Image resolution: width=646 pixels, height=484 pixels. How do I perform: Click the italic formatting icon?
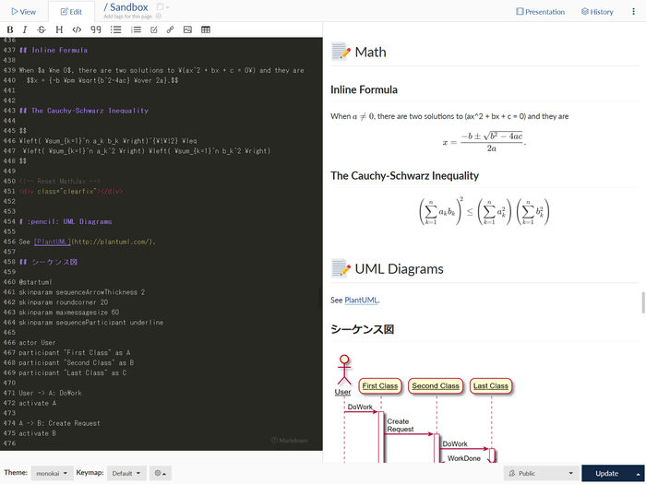tap(26, 30)
